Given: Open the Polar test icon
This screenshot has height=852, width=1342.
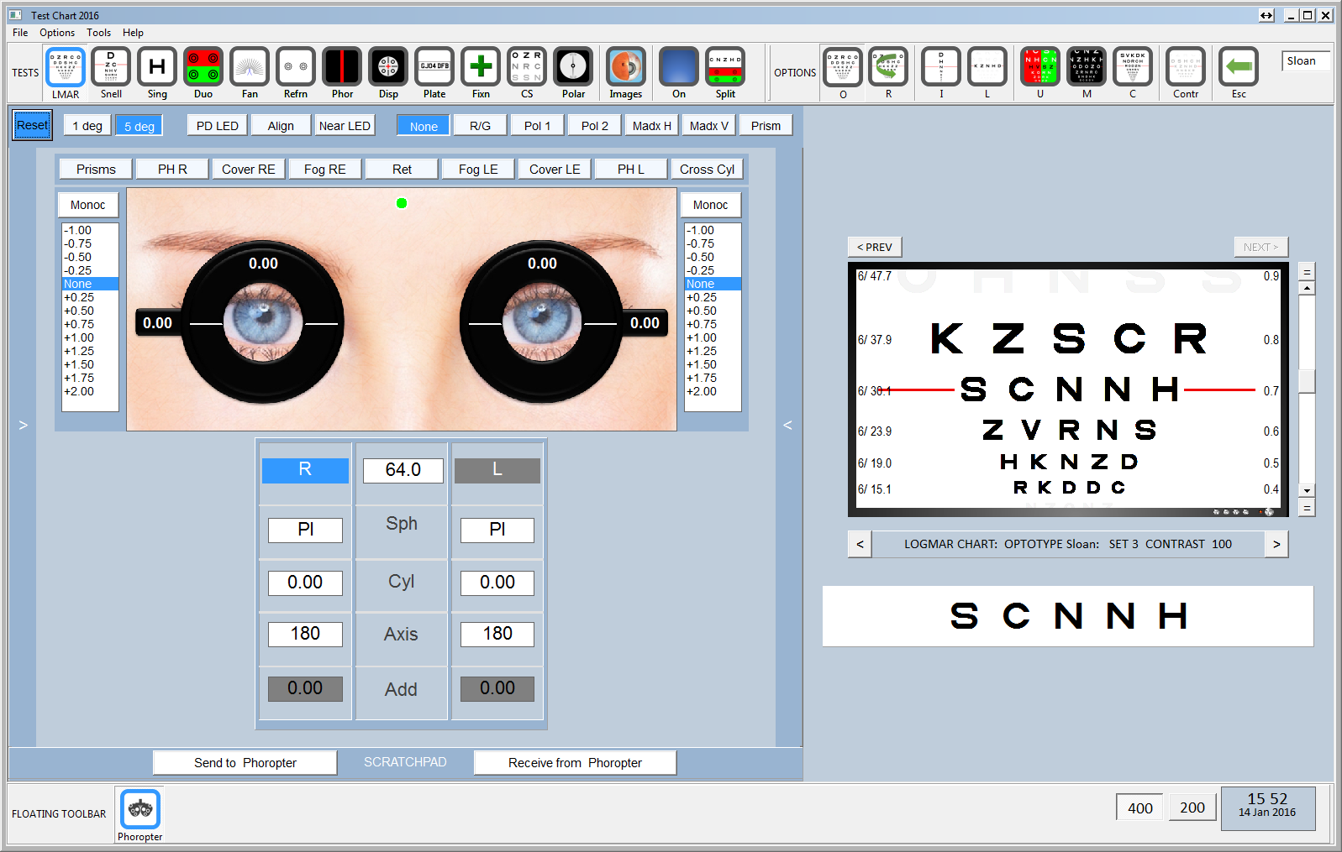Looking at the screenshot, I should (573, 67).
